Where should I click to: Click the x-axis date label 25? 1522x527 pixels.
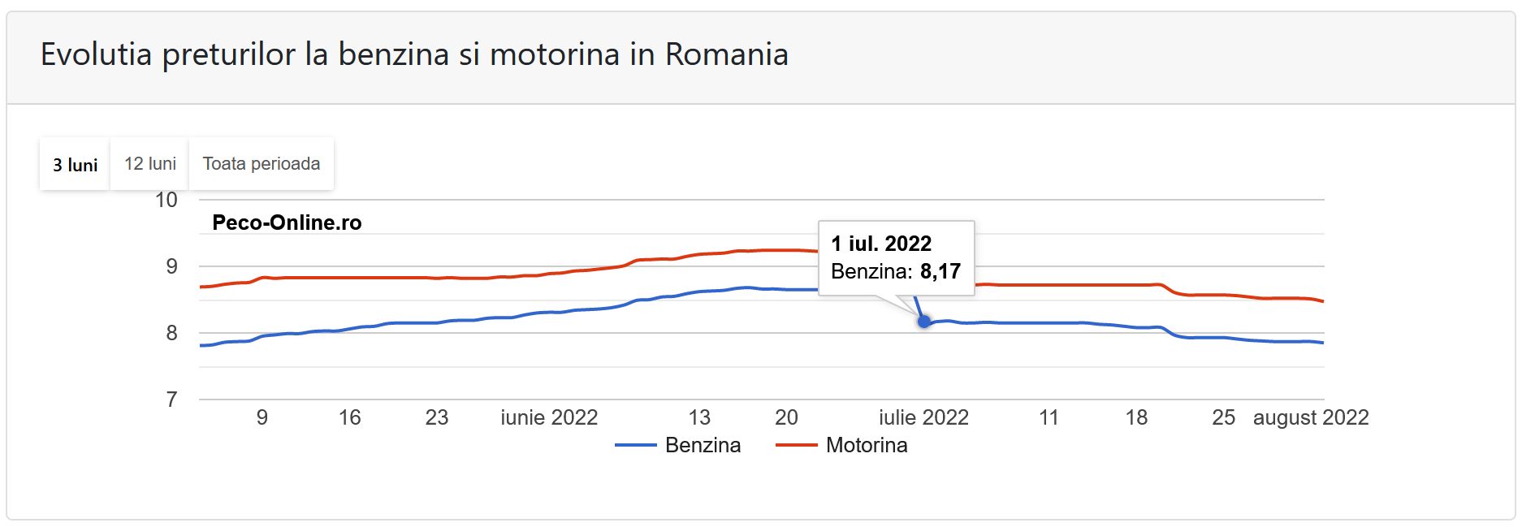coord(1223,417)
